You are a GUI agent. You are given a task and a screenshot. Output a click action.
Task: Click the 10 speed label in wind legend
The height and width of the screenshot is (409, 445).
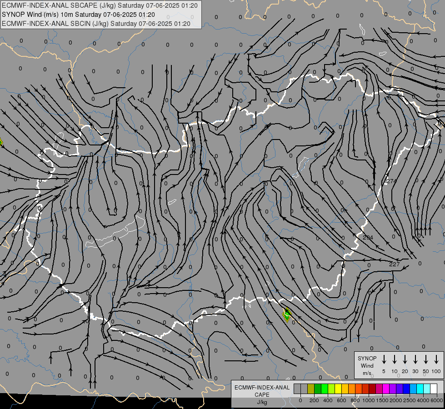[395, 371]
